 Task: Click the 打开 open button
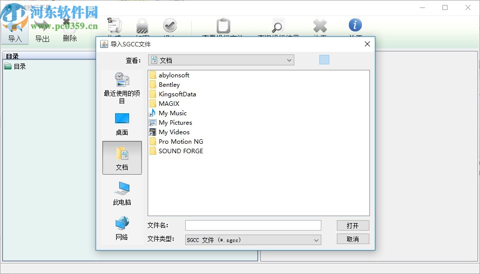point(353,226)
